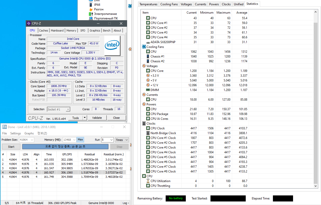Click the Core Voltage value 1.200 V
The height and width of the screenshot is (205, 321).
[90, 53]
